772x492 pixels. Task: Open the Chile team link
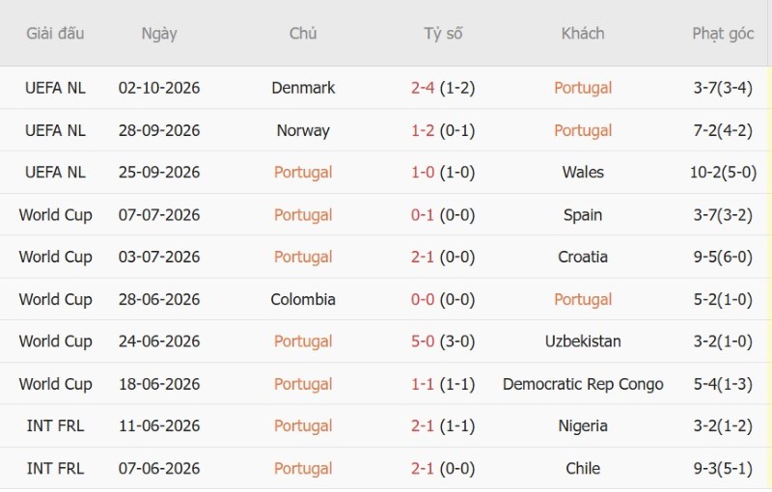pos(583,469)
